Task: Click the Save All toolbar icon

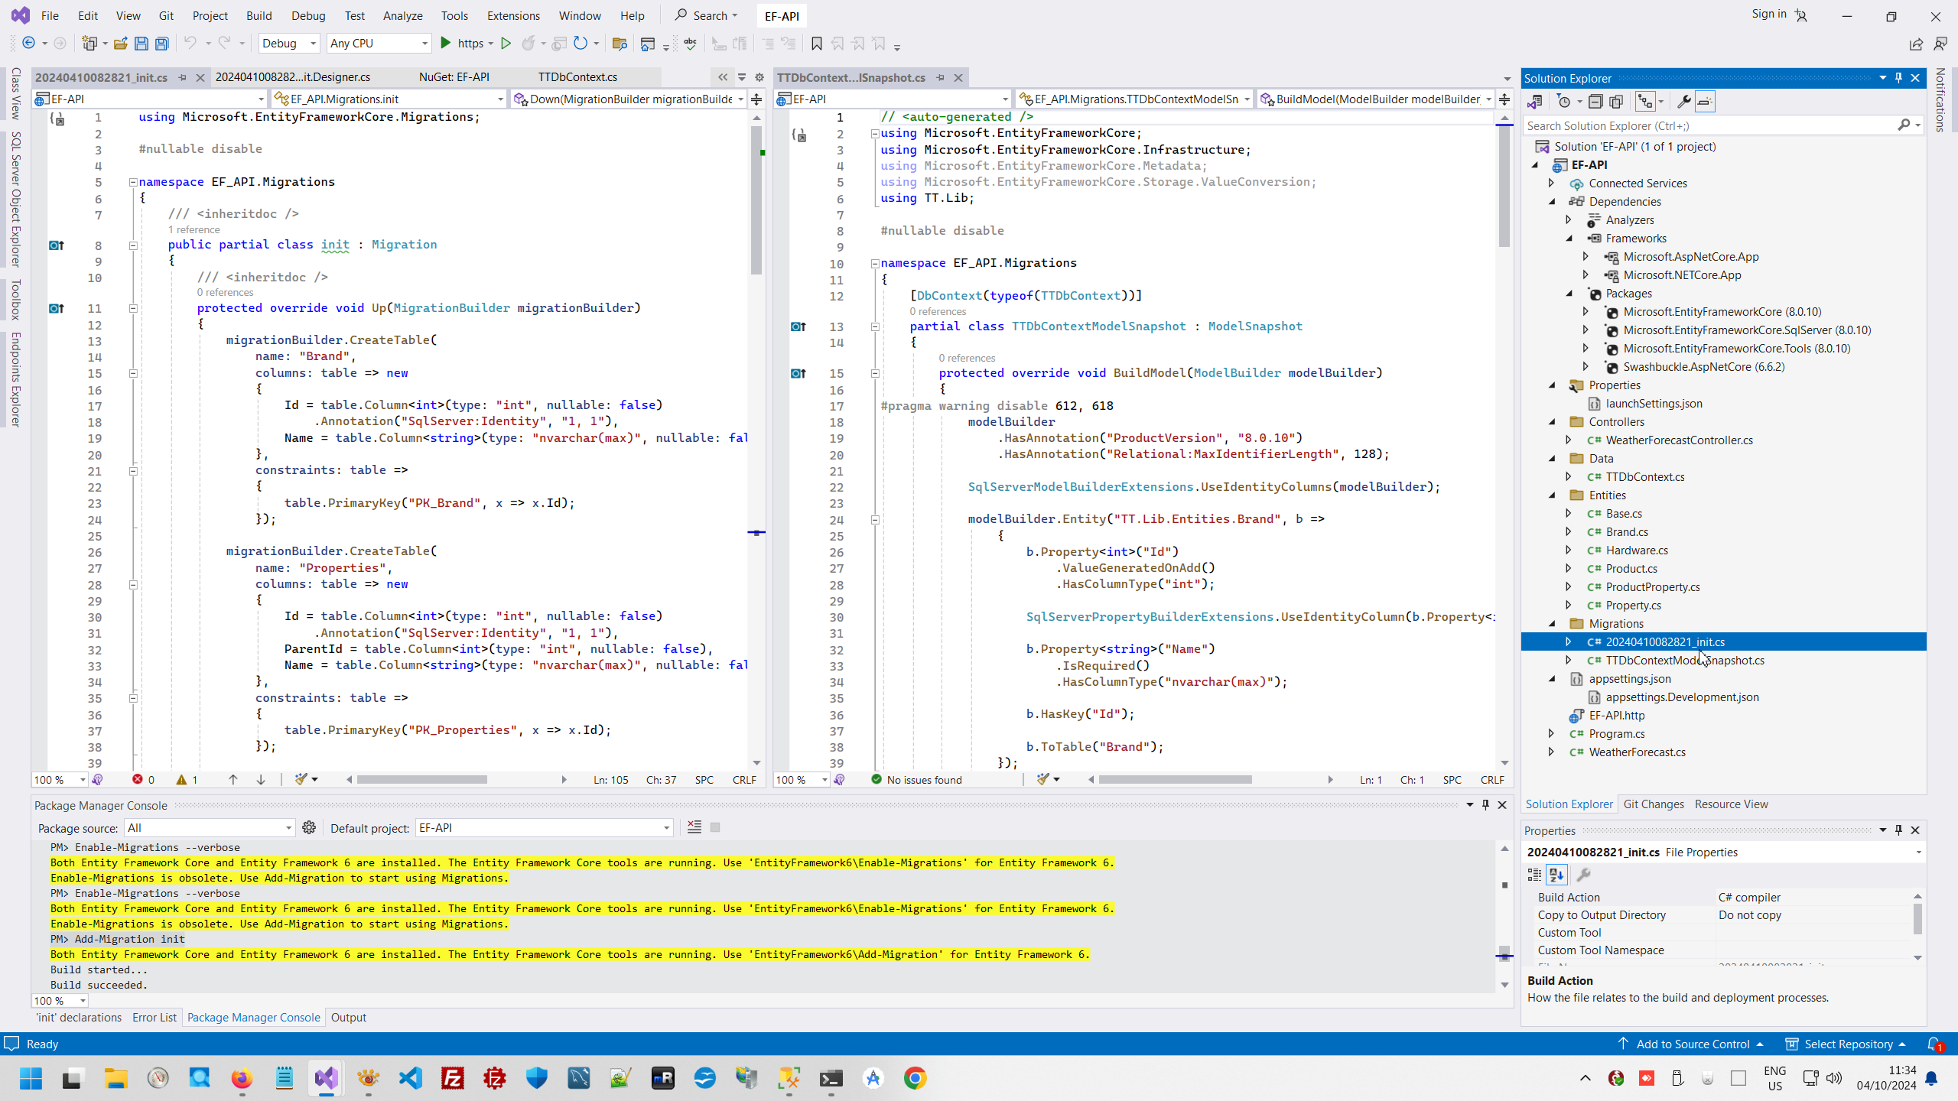Action: click(x=161, y=44)
